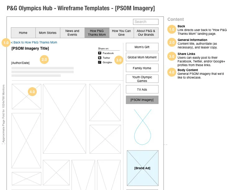The image size is (235, 190).
Task: Click the Google+ share text link
Action: [x=107, y=62]
